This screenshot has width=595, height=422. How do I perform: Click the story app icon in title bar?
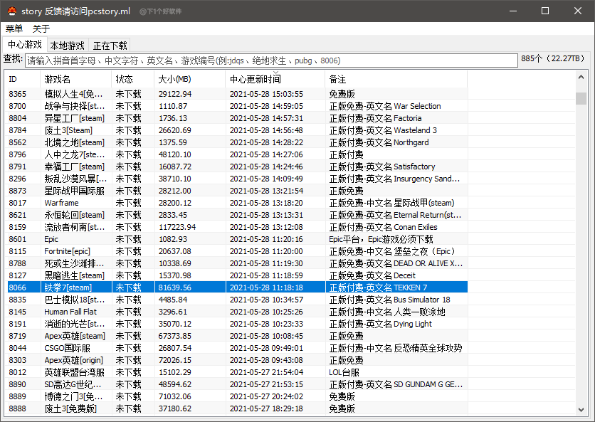click(11, 11)
